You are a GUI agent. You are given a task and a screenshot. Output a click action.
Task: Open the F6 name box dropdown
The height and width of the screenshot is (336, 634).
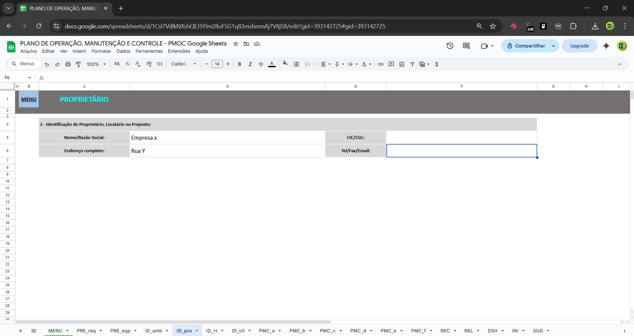pos(30,77)
